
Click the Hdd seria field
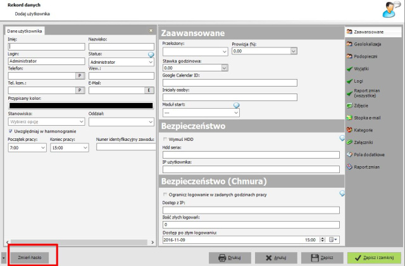point(251,155)
